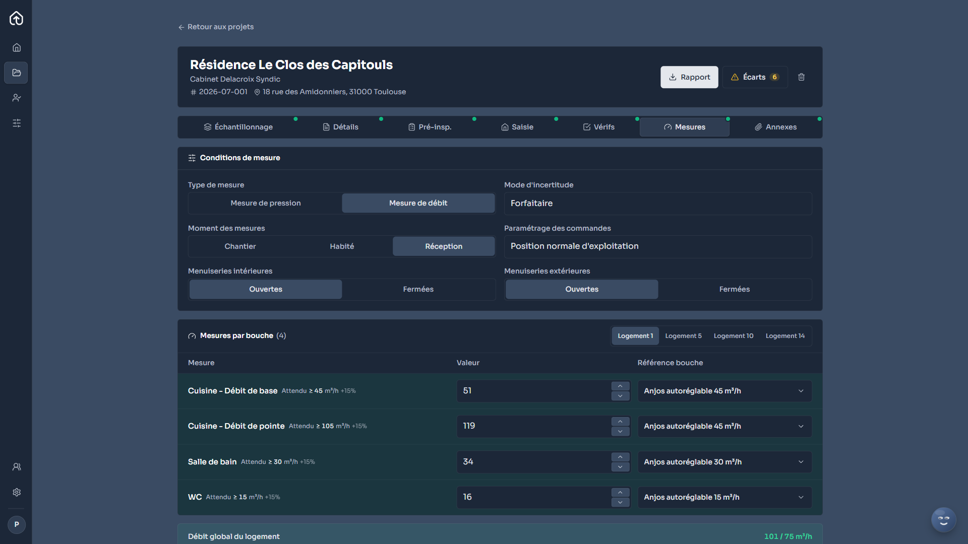Show measurements for Logement 5
This screenshot has height=544, width=968.
tap(683, 336)
